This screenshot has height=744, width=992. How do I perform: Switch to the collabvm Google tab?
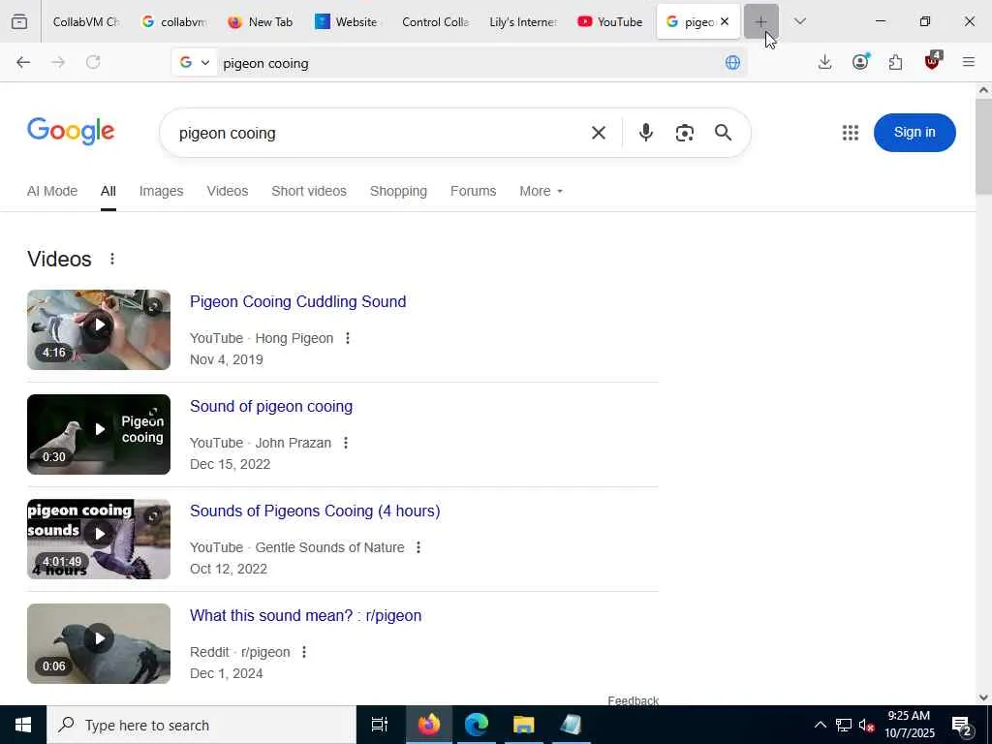coord(174,22)
